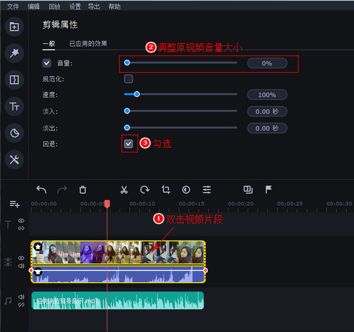The image size is (354, 332).
Task: Toggle title track visibility eye
Action: click(21, 220)
